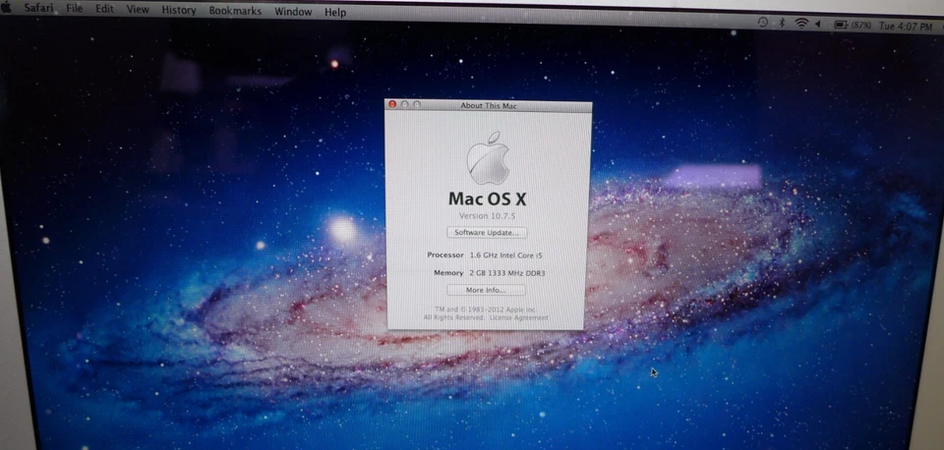Viewport: 944px width, 450px height.
Task: Zoom the About This Mac window
Action: point(417,105)
